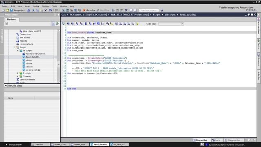Select the Devices tab in project tree

coord(11,20)
